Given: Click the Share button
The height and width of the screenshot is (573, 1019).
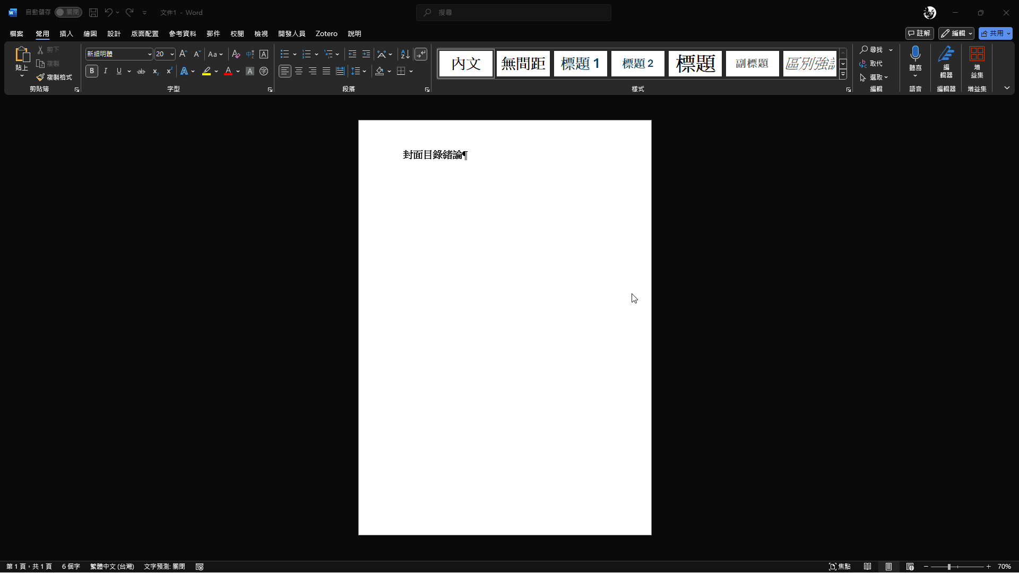Looking at the screenshot, I should tap(992, 33).
